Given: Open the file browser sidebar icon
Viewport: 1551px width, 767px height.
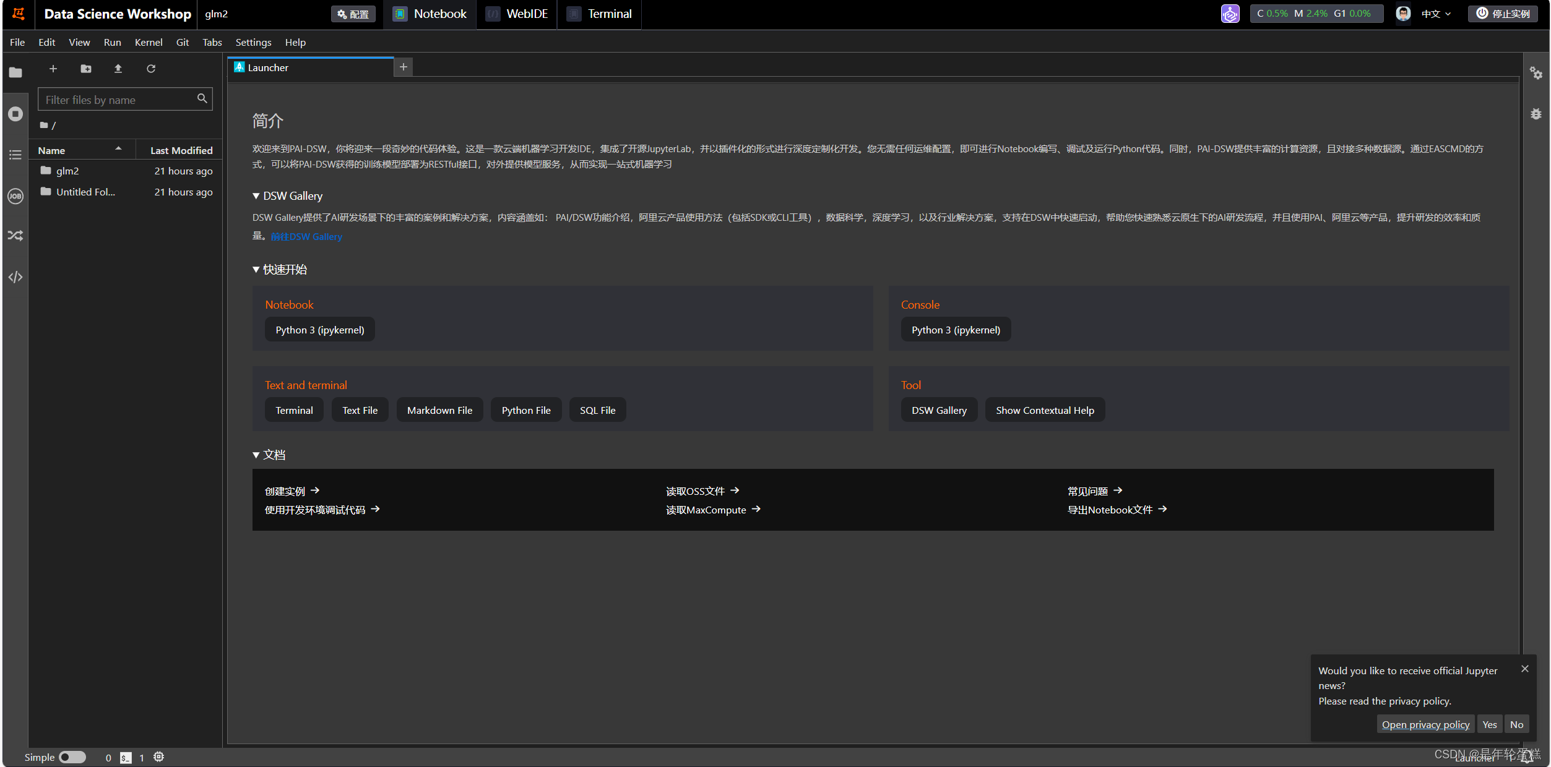Looking at the screenshot, I should pos(15,72).
